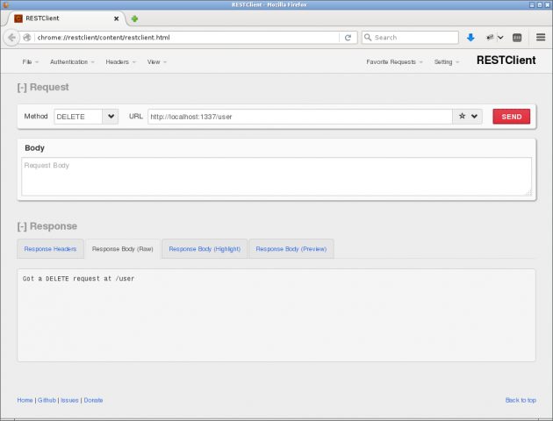
Task: Click the search magnifier icon
Action: coord(368,37)
